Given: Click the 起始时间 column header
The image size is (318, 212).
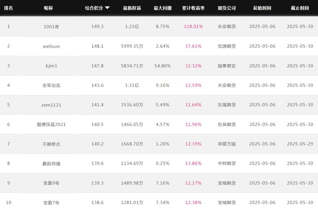Looking at the screenshot, I should click(262, 8).
